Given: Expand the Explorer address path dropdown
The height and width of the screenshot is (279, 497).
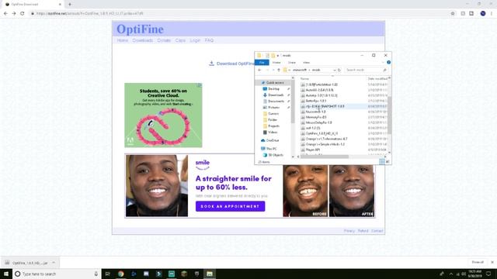Looking at the screenshot, I should 334,70.
